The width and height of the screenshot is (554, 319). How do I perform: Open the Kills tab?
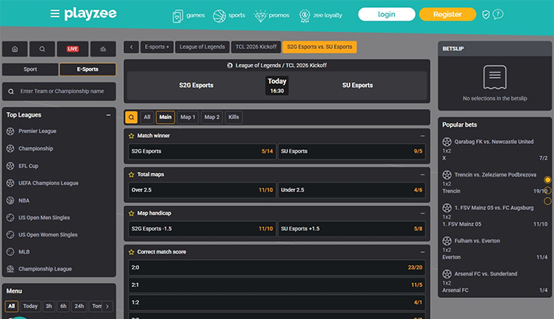coord(233,117)
